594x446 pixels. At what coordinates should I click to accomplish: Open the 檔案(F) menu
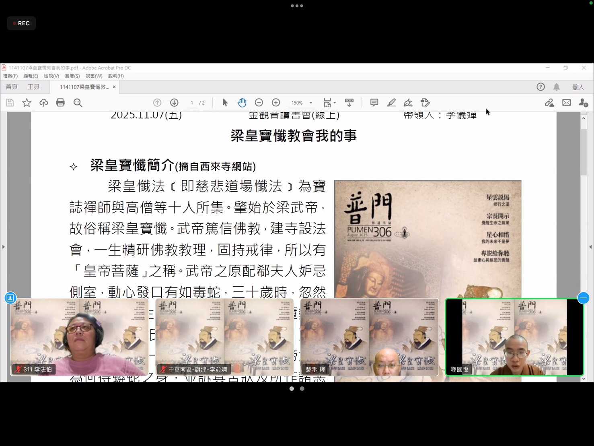10,76
